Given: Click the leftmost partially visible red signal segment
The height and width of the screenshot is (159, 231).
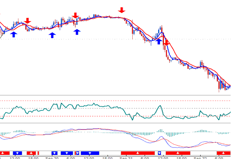Looking at the screenshot, I should tap(5, 153).
